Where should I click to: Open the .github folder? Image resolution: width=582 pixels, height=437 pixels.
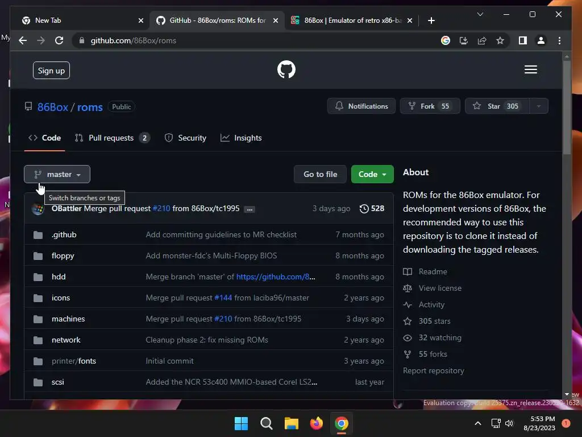click(64, 234)
